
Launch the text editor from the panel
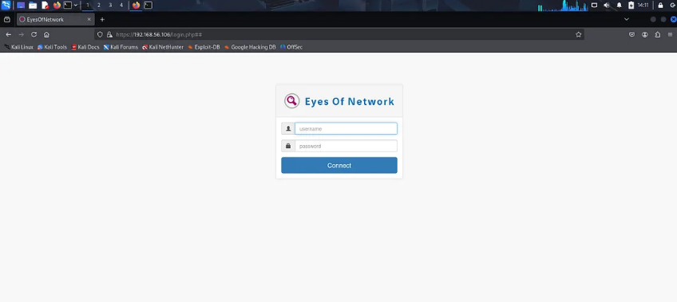point(45,5)
